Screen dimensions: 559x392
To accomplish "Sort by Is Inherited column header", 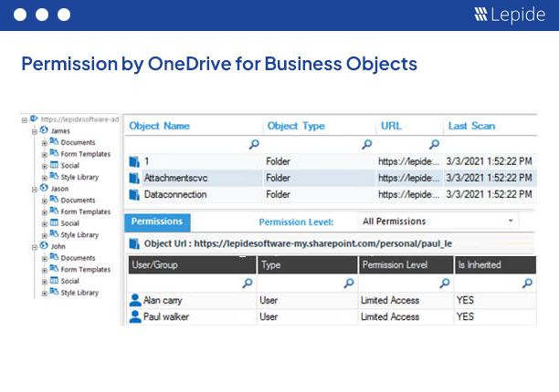I will point(496,265).
